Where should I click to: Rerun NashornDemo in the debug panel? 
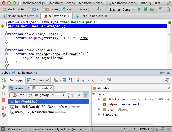[4, 80]
